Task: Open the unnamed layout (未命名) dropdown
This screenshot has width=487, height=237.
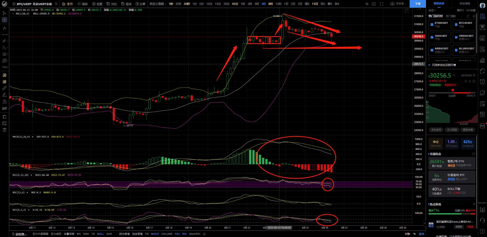Action: click(x=398, y=4)
